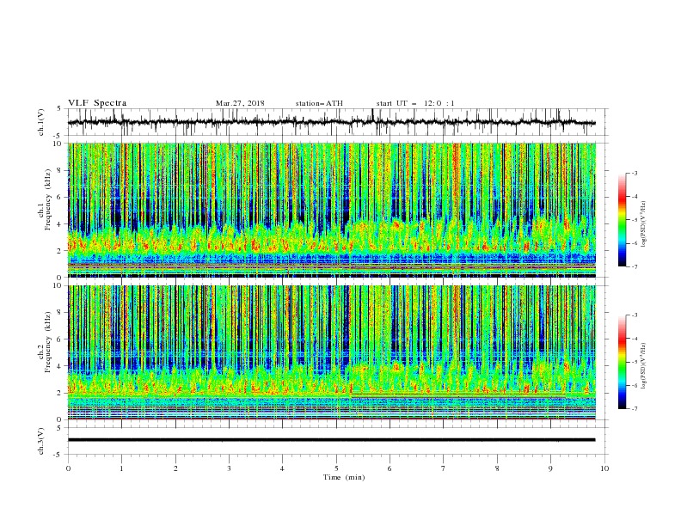Click the thick black ch.3 voltage trace
The height and width of the screenshot is (526, 681).
pos(331,440)
